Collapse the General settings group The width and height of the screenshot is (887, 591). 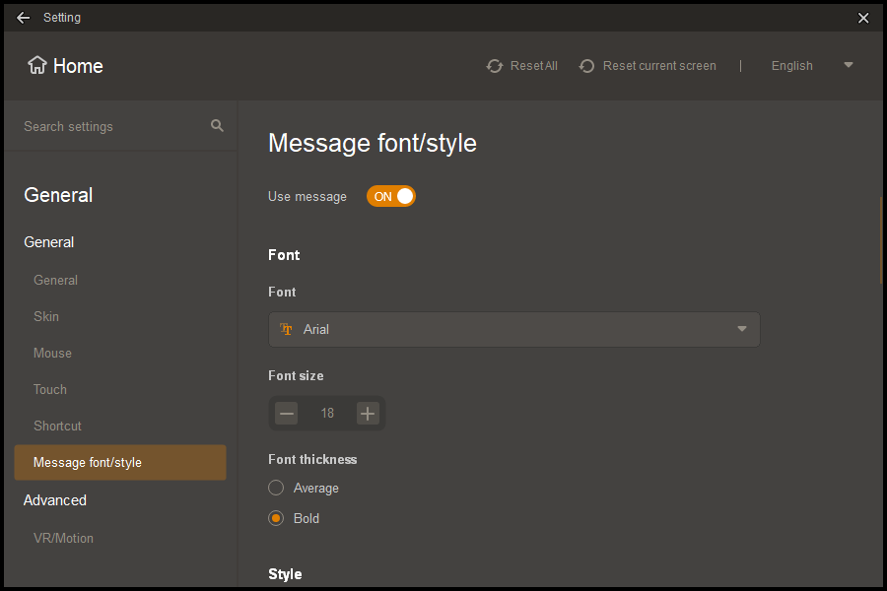pyautogui.click(x=49, y=242)
